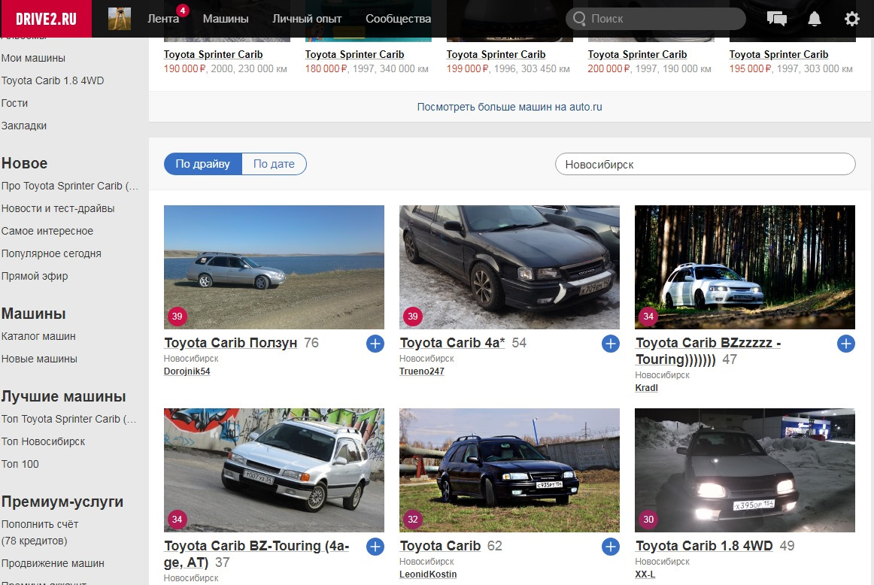Click rating badge 32 on LeonidKostin's car
Screen dimensions: 874x585
pyautogui.click(x=412, y=520)
